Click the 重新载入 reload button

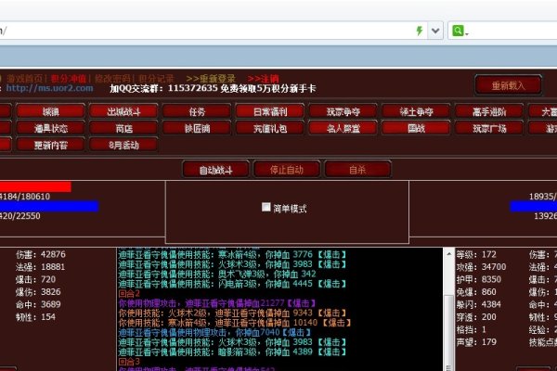click(x=508, y=85)
